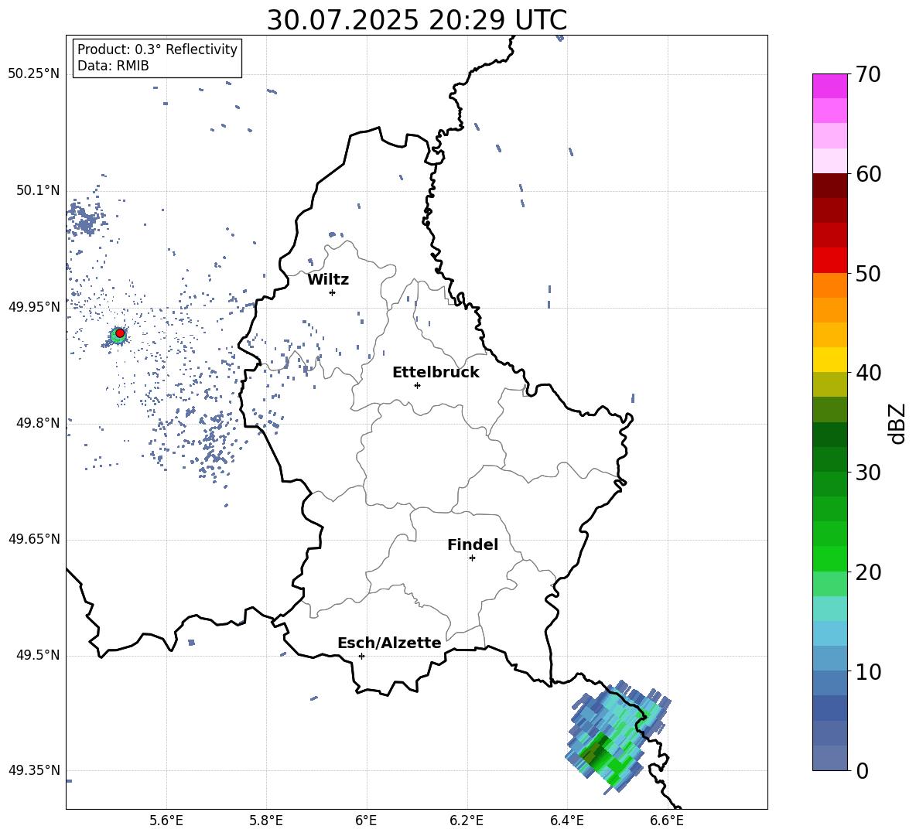
Task: Click the 49.95°N latitude label
Action: pos(34,306)
